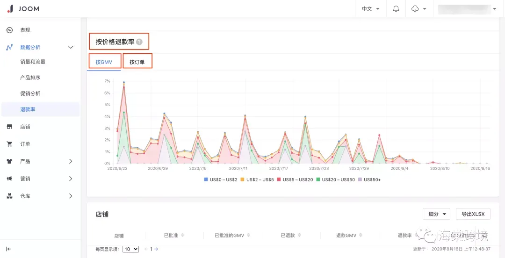505x258 pixels.
Task: Click the 产品 shirt icon
Action: tap(9, 161)
